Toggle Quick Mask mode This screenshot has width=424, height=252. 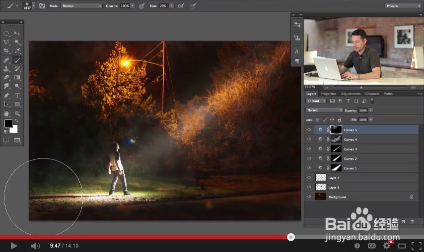6,140
